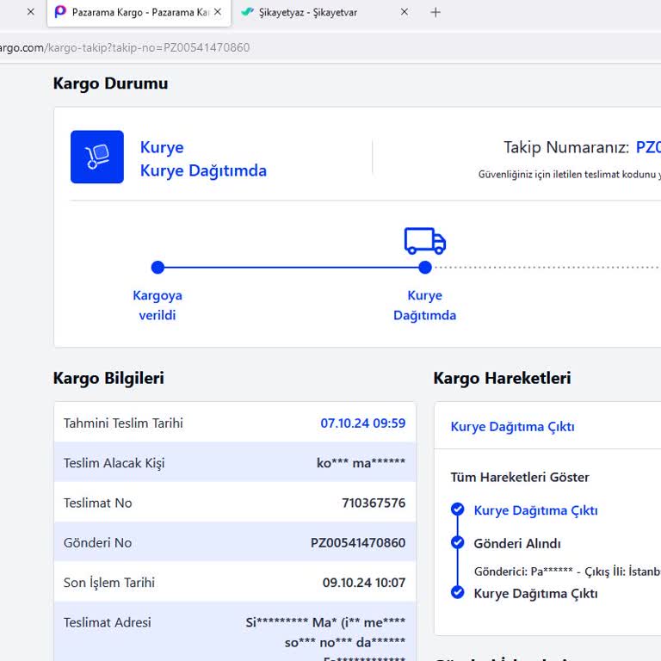
Task: Click the 'Kargo Bilgileri' heading
Action: click(x=108, y=378)
